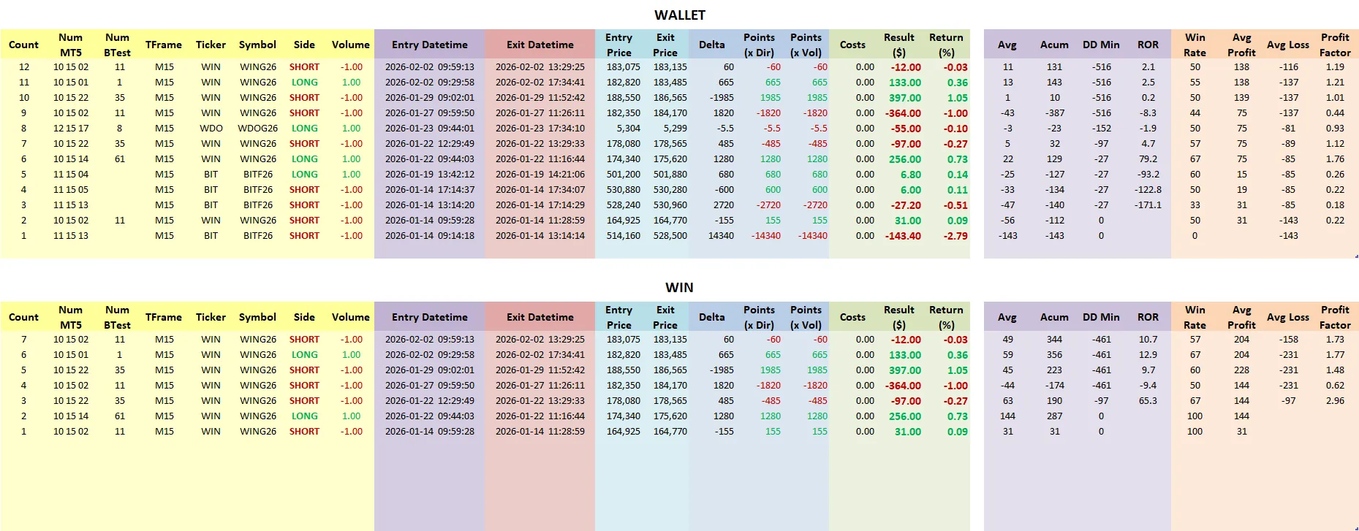Click the WIN table title heading
The width and height of the screenshot is (1359, 531).
679,288
